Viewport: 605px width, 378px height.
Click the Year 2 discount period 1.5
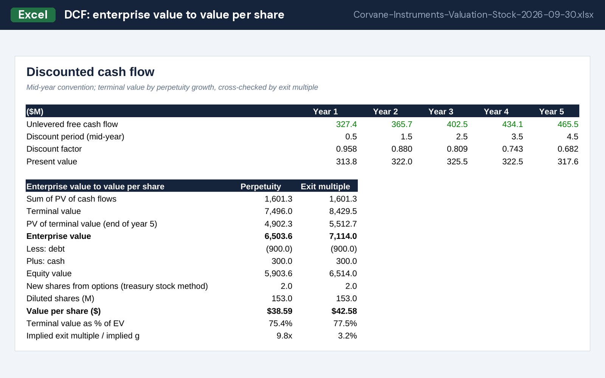[x=406, y=136]
